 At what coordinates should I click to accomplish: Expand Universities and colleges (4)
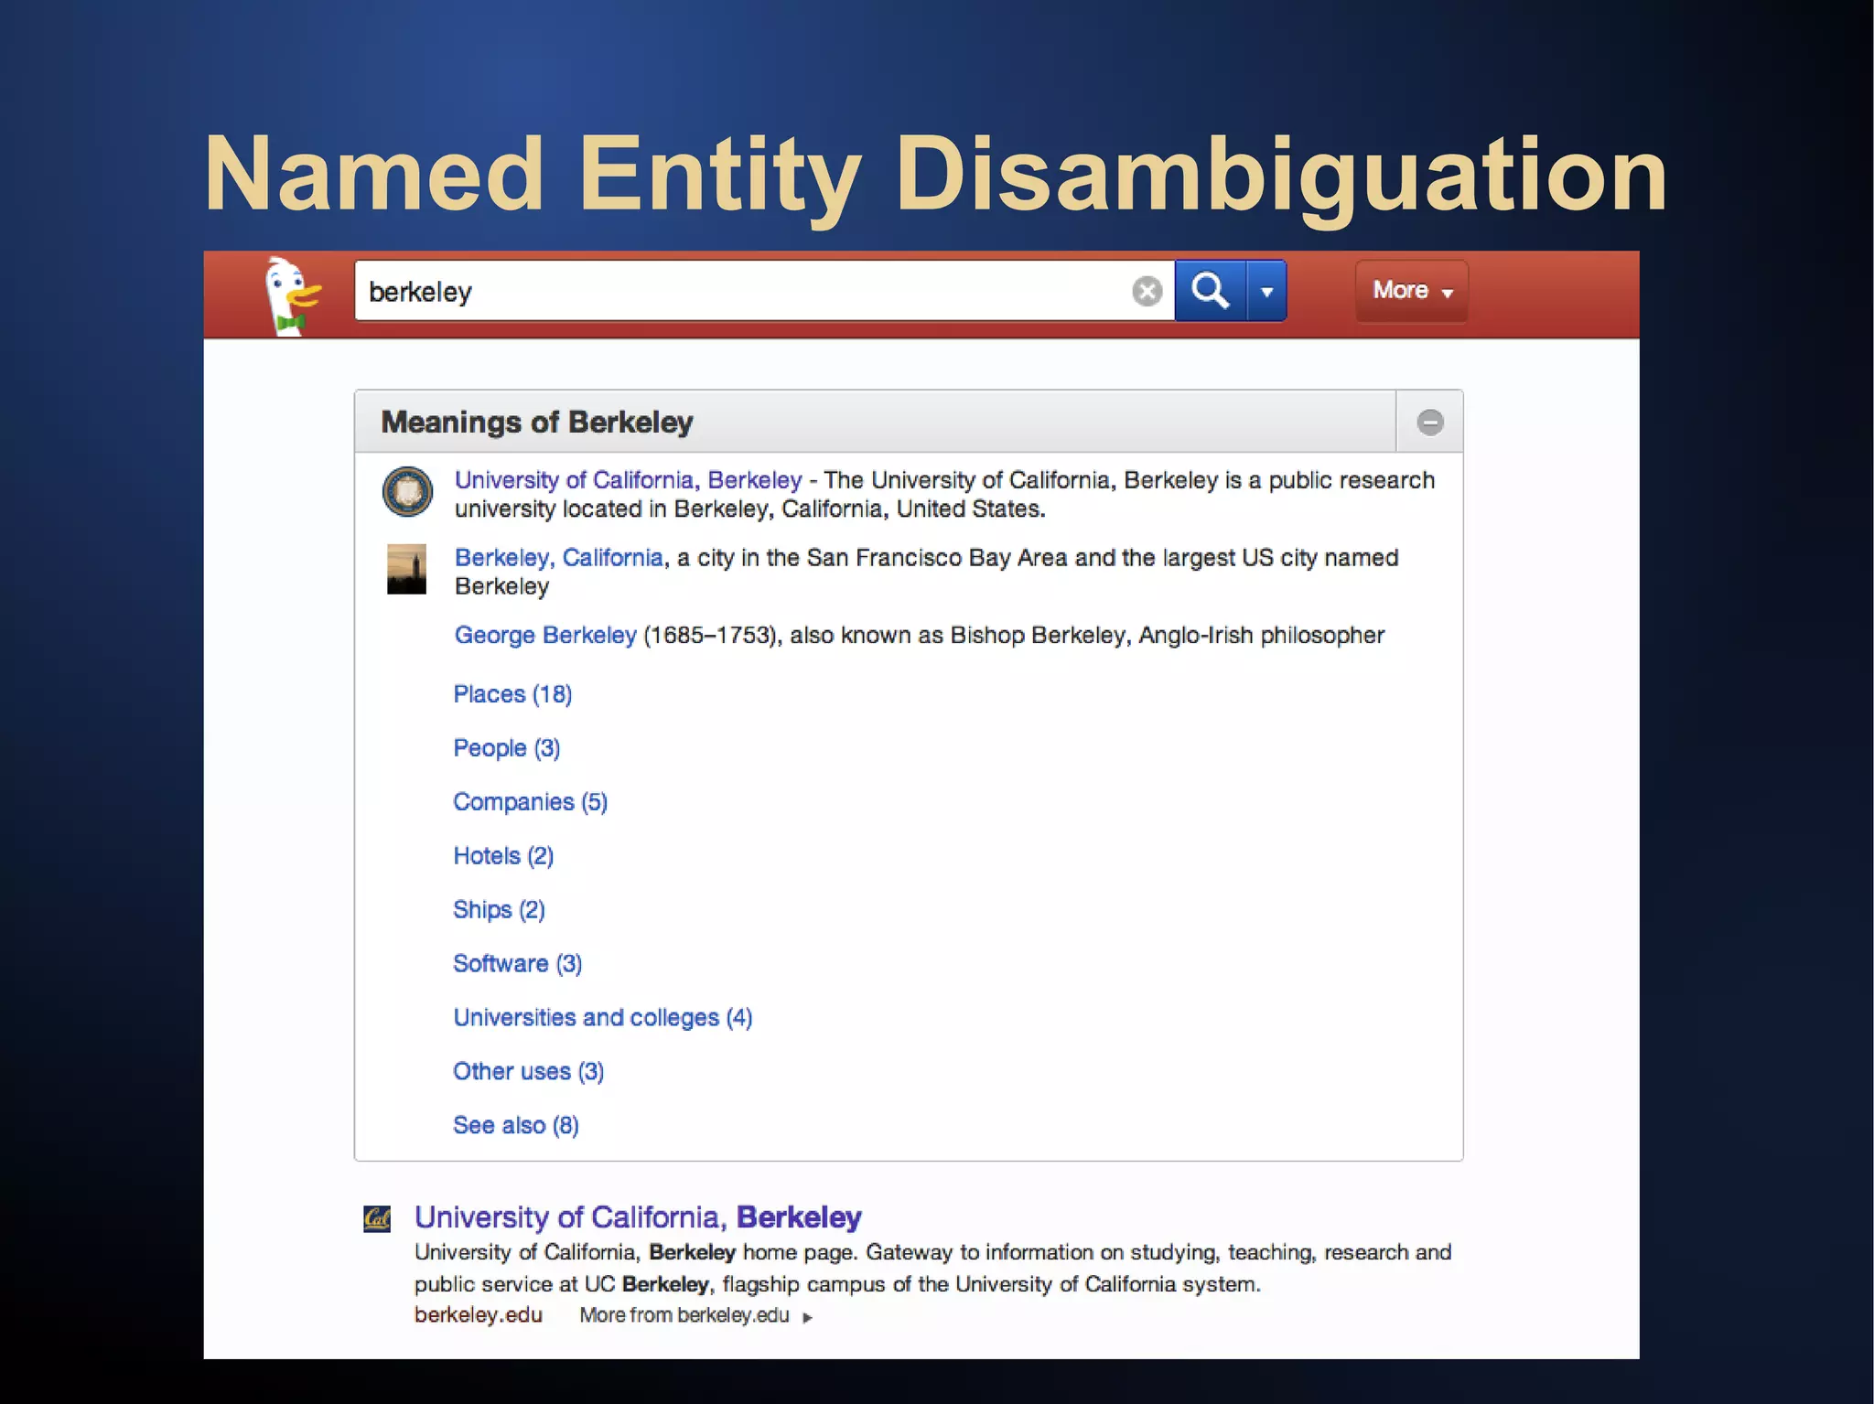(602, 1017)
